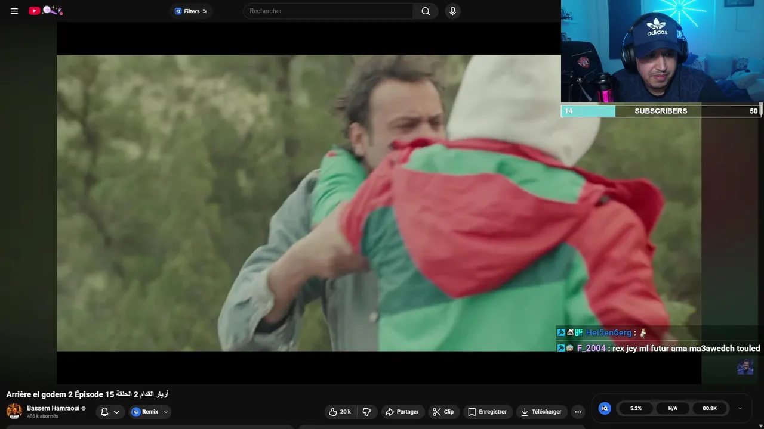The image size is (764, 429).
Task: Click the SUBSCRIBERS goal progress bar
Action: (x=661, y=111)
